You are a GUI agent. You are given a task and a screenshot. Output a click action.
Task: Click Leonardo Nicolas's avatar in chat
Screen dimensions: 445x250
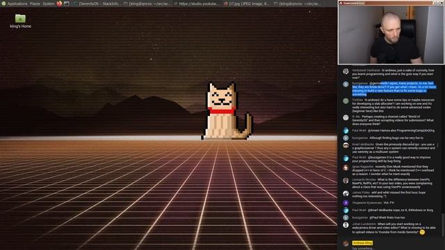(346, 181)
